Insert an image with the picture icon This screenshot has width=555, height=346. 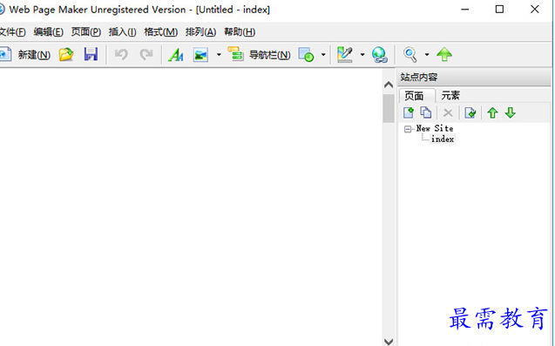200,55
